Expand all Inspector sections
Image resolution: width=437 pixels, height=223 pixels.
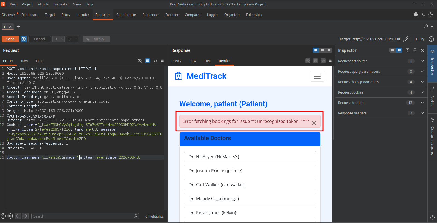coord(408,50)
